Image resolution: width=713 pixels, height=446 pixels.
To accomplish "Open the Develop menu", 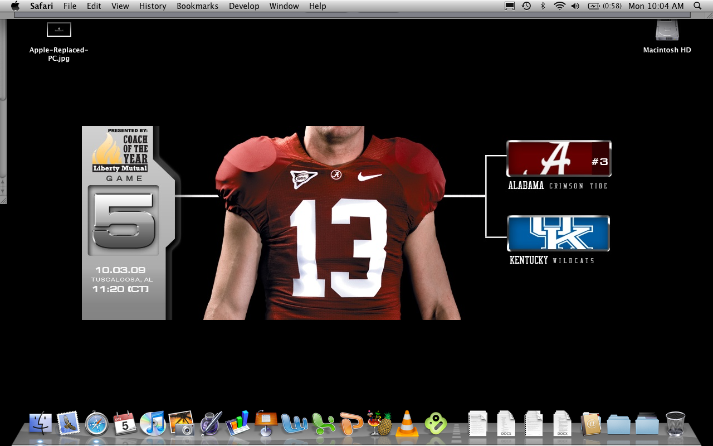I will pyautogui.click(x=244, y=6).
